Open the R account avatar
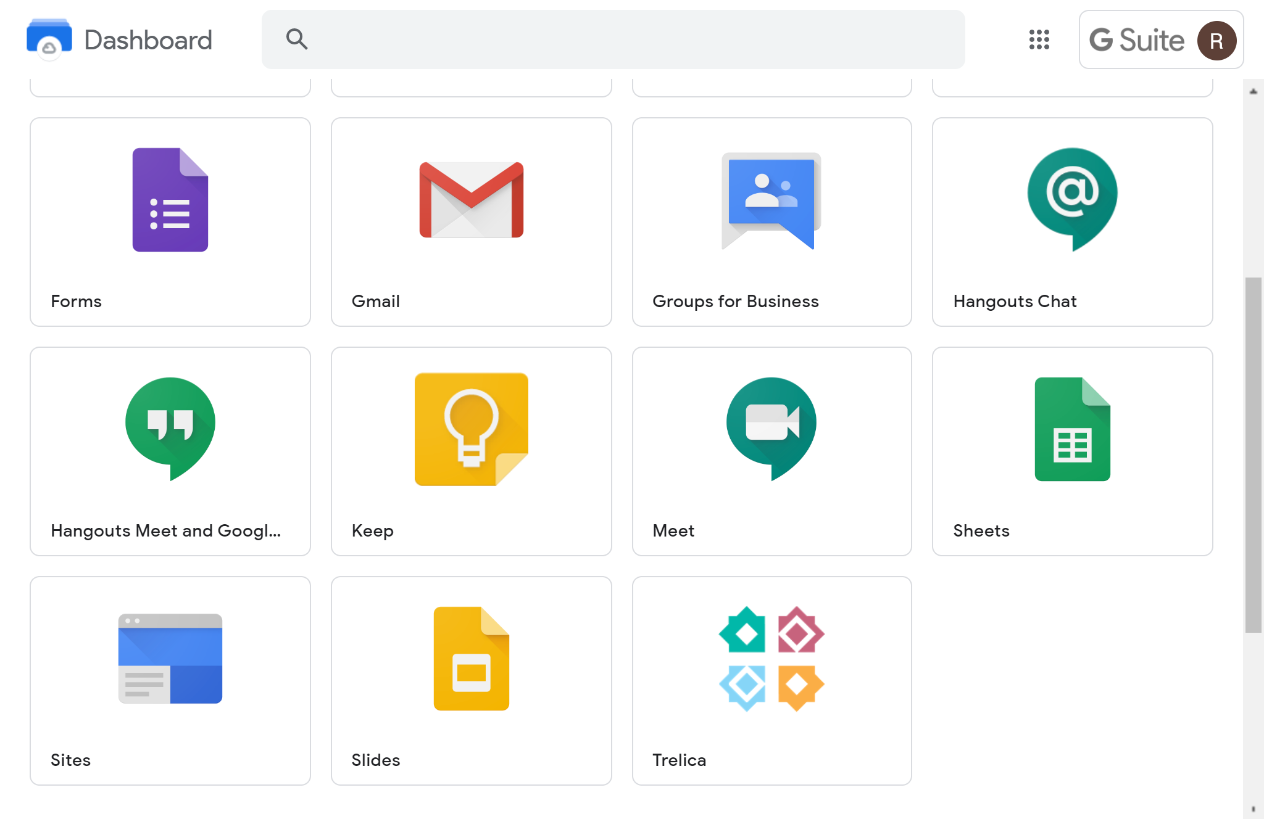Viewport: 1264px width, 819px height. 1216,41
